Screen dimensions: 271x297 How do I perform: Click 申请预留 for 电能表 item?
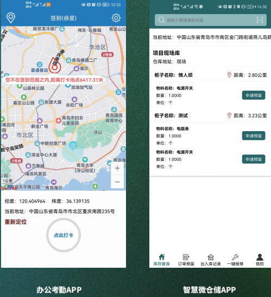254,135
